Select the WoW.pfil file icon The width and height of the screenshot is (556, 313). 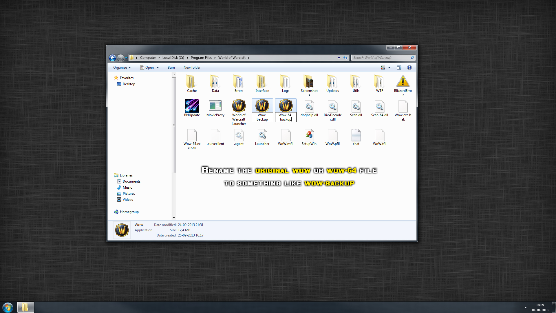coord(332,135)
